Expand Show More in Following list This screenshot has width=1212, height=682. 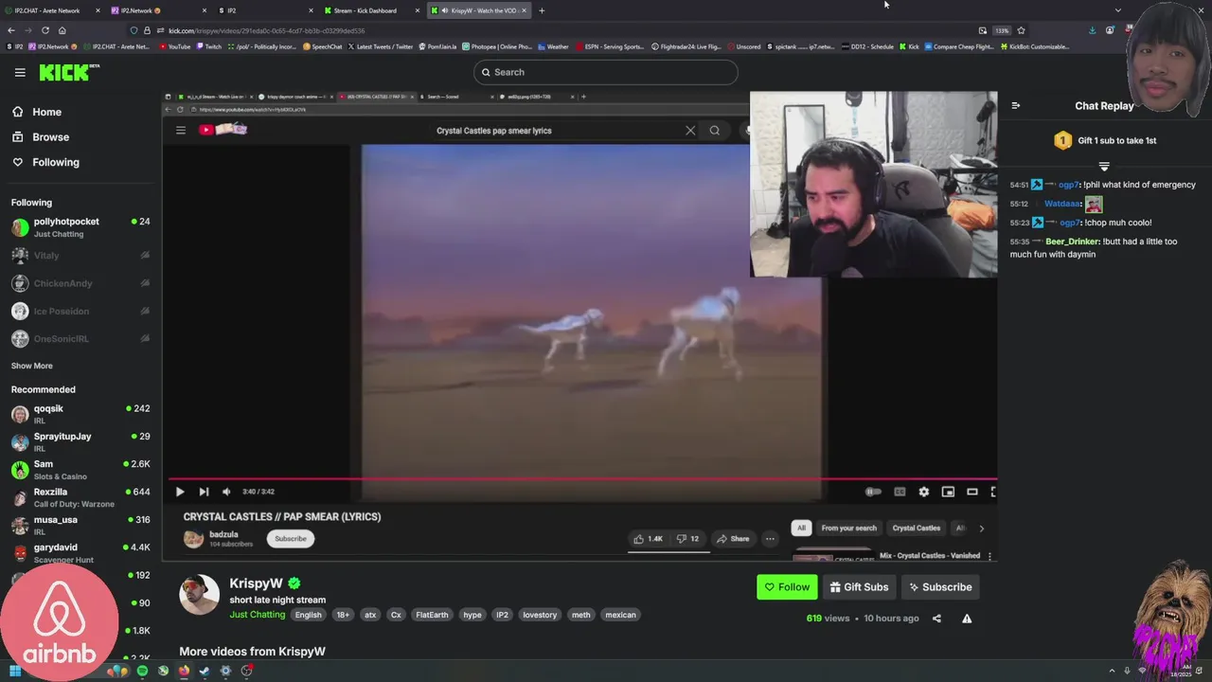[32, 366]
